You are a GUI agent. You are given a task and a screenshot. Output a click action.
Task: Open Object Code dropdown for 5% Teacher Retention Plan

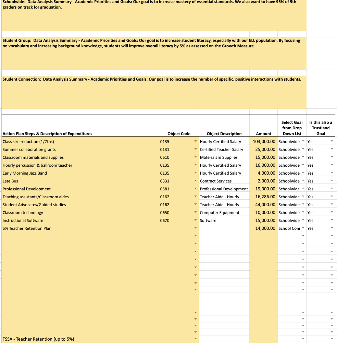(196, 228)
